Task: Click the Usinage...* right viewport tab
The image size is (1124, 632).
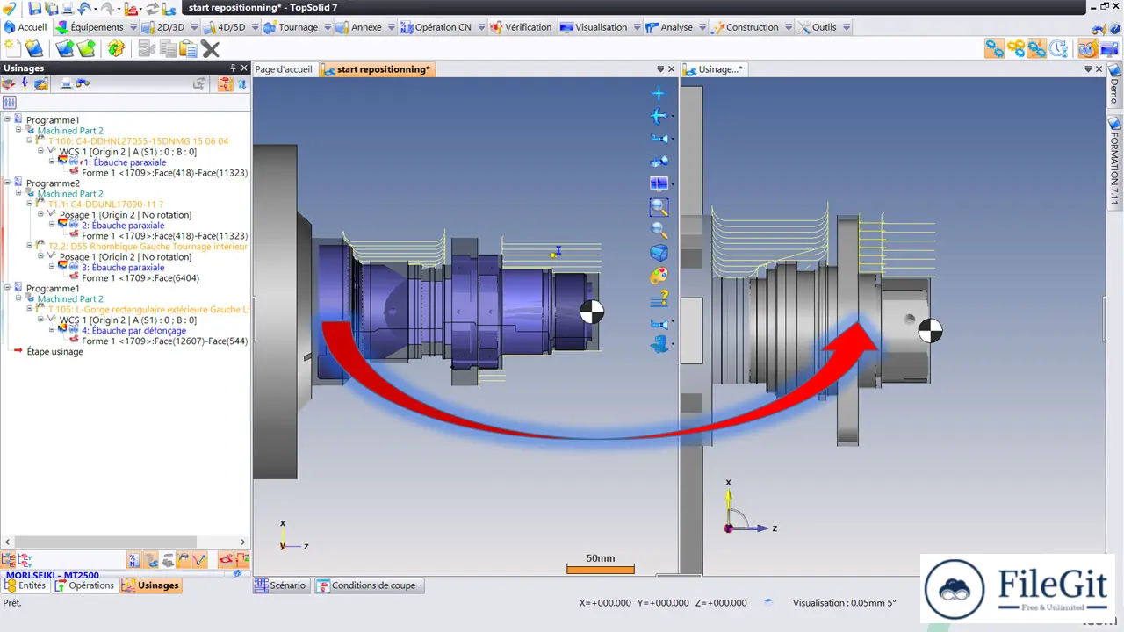Action: point(715,69)
